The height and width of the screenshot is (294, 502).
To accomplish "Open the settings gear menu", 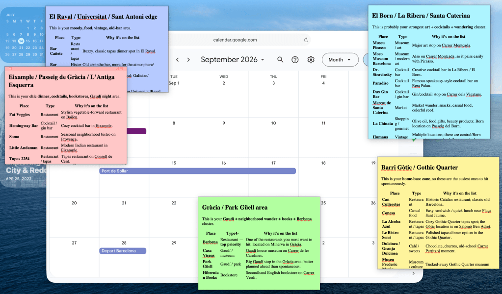I will pyautogui.click(x=311, y=60).
